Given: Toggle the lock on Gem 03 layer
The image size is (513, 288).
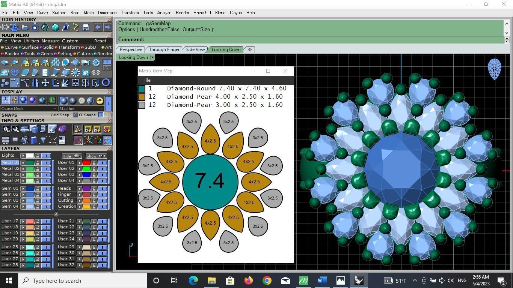Looking at the screenshot, I should click(x=38, y=200).
